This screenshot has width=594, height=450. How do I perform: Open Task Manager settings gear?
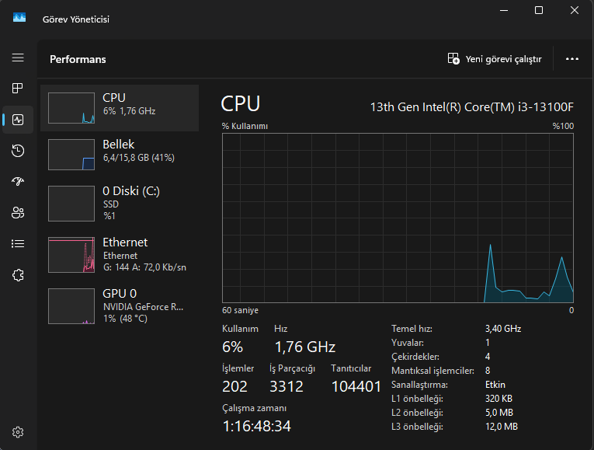pos(18,432)
